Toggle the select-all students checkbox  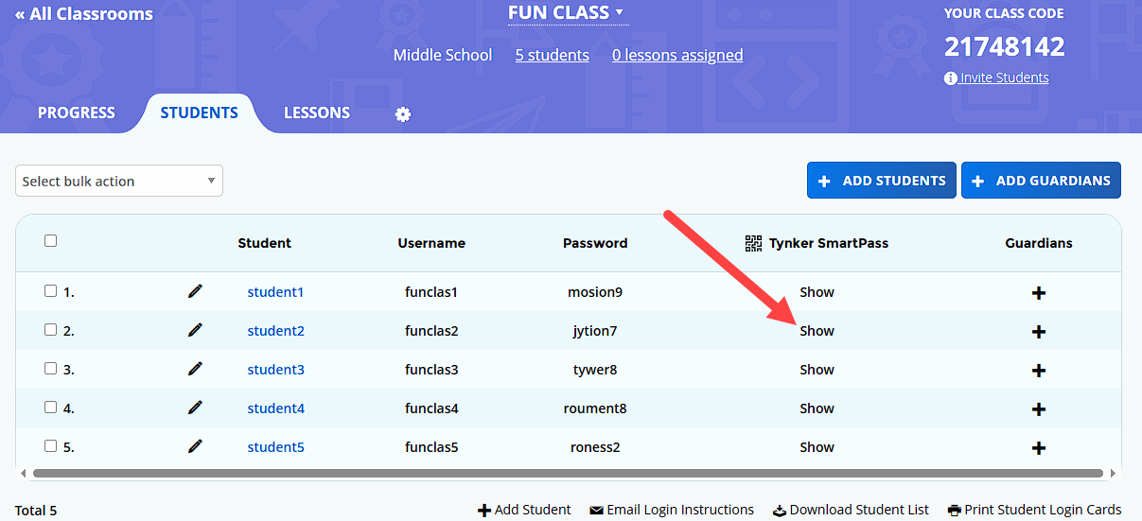(x=51, y=241)
